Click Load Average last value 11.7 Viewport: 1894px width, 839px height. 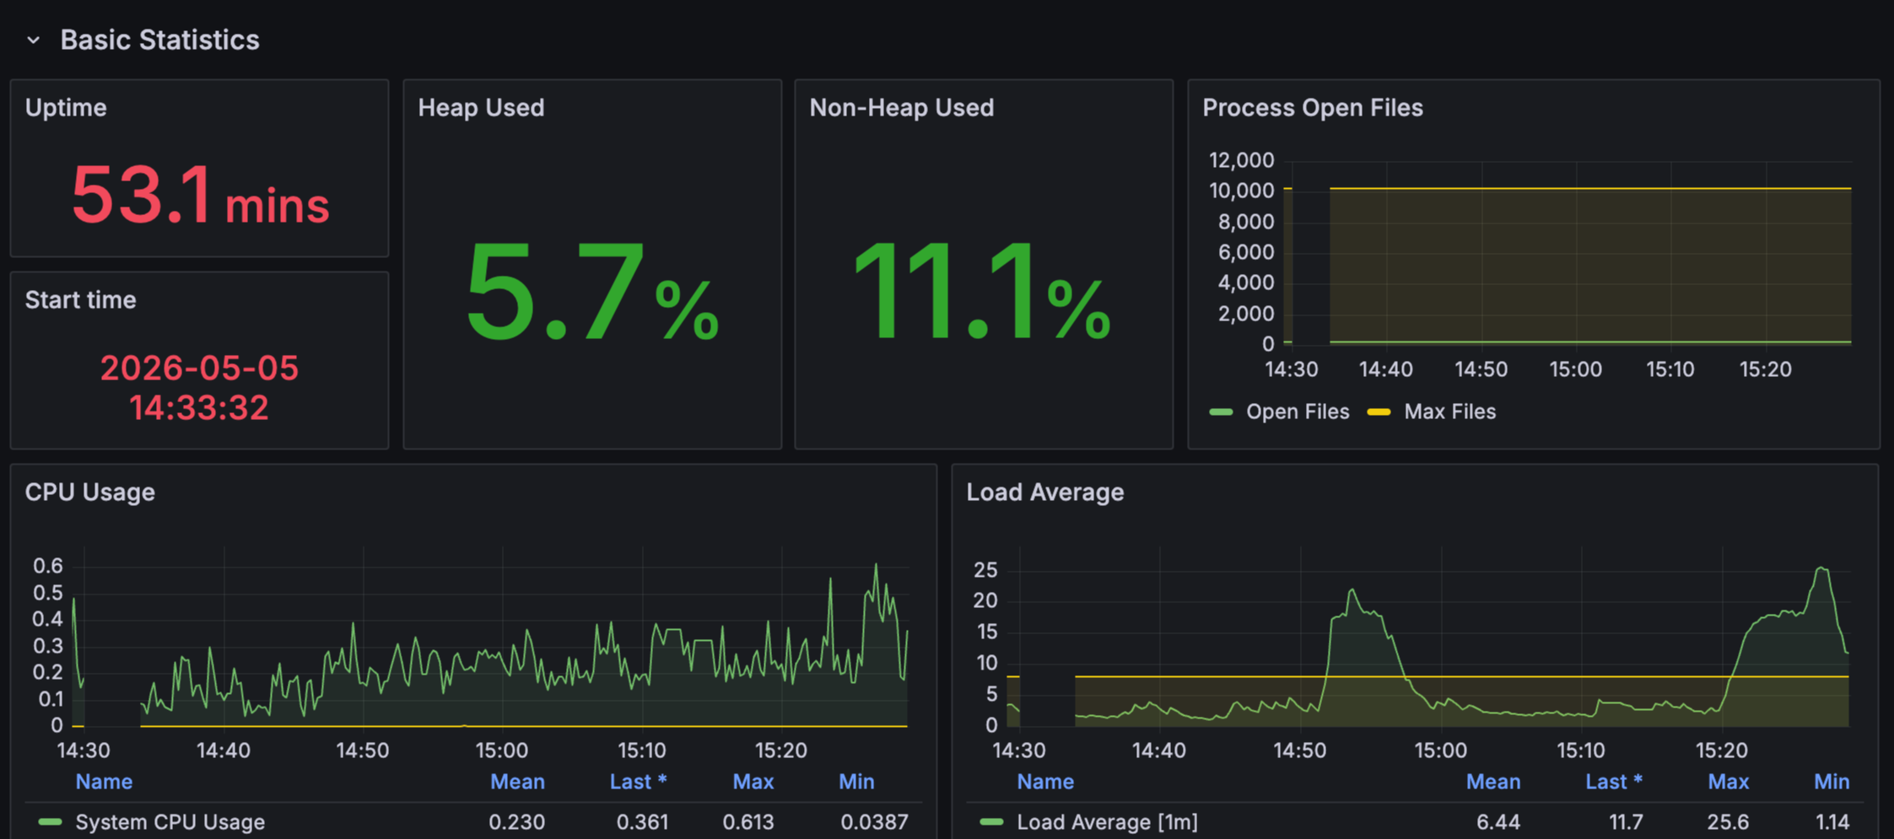(1626, 821)
